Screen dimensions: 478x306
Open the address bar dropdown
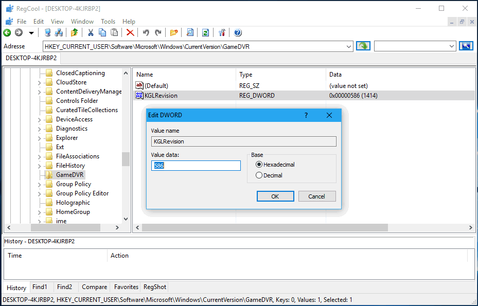(349, 47)
